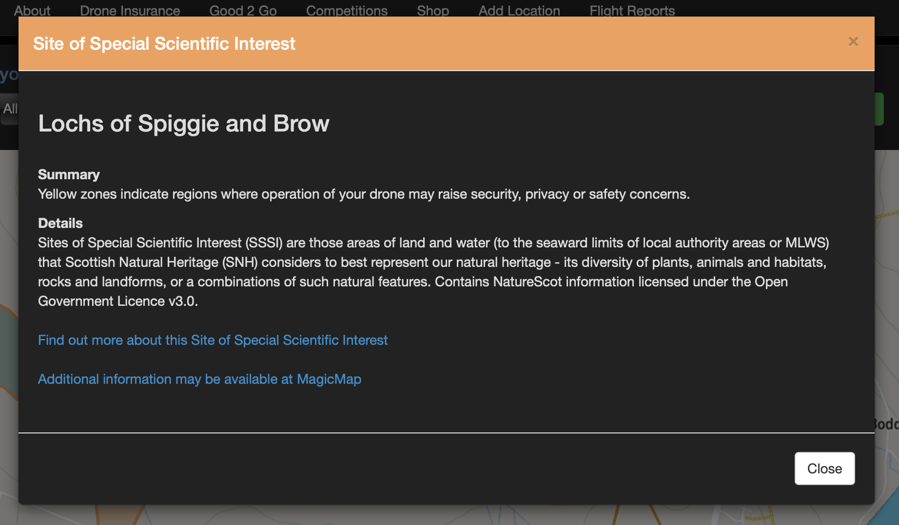
Task: Select the Good 2 Go nav item
Action: (243, 10)
